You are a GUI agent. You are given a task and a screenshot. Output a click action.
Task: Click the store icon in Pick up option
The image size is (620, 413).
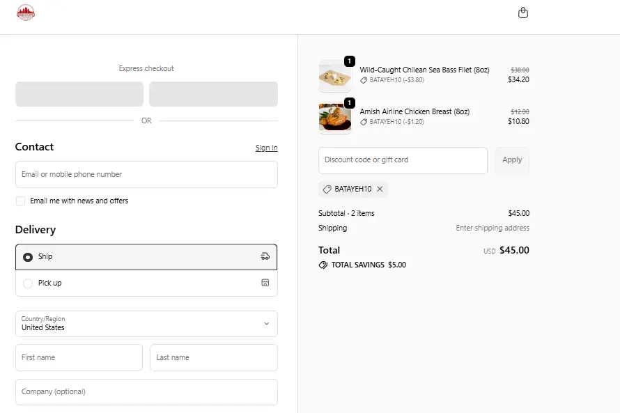(265, 283)
